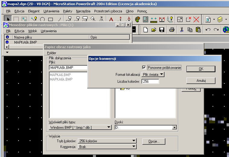Open the Palety menu
Image resolution: width=229 pixels, height=157 pixels.
(68, 11)
